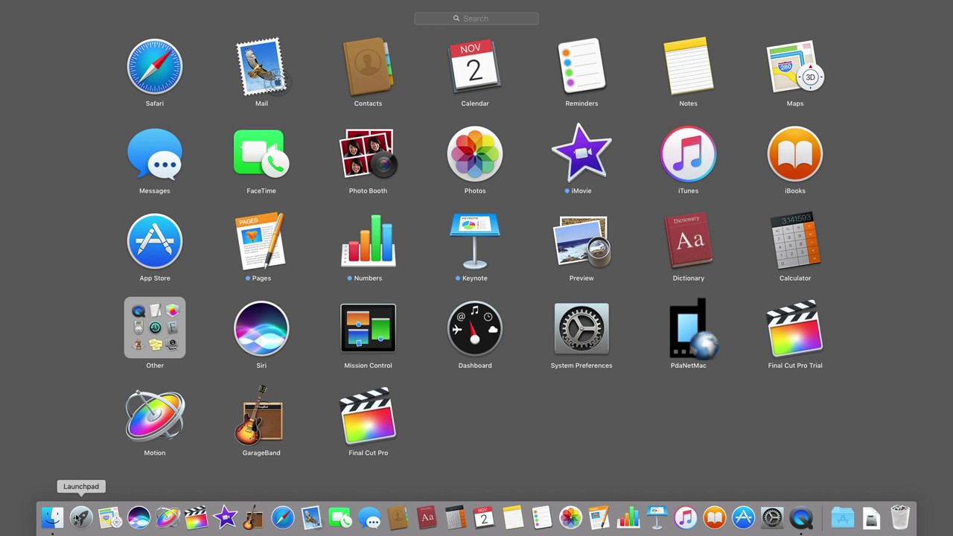
Task: Open Calendar in the Launchpad grid
Action: [x=475, y=67]
